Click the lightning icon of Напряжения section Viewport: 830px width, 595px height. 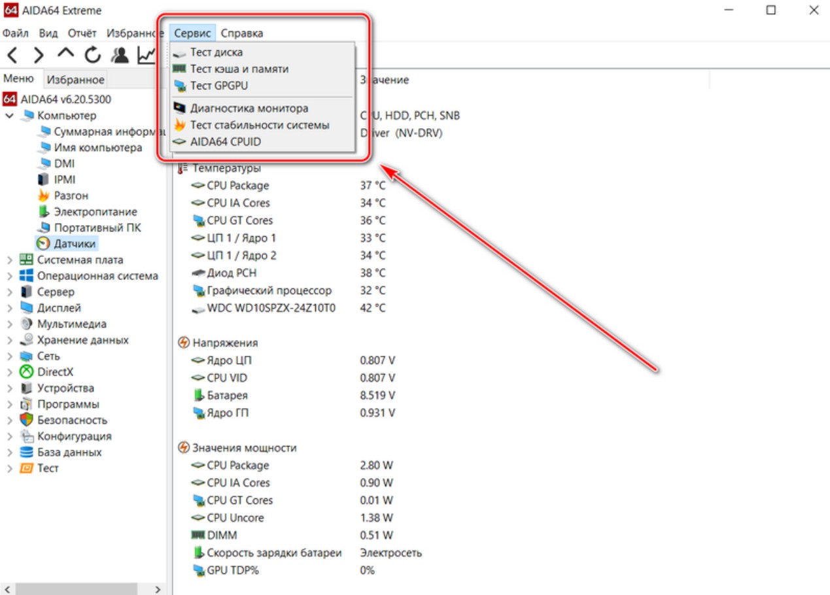[x=184, y=343]
